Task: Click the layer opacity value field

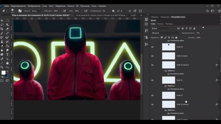Action: 198,33
